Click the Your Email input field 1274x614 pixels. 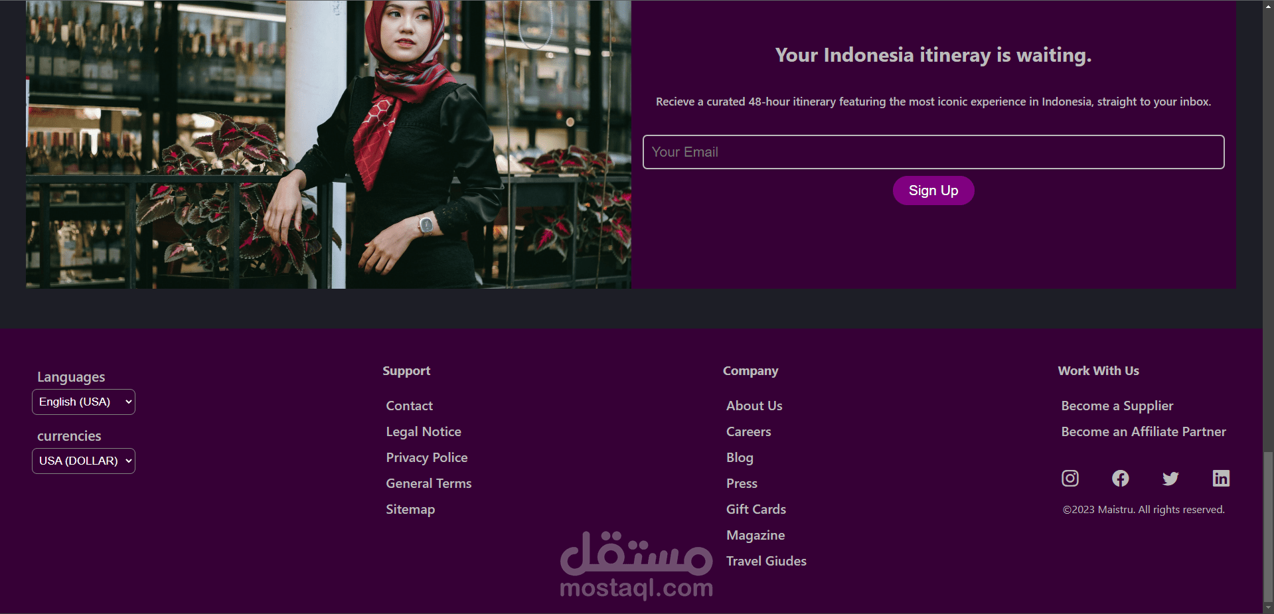tap(933, 152)
